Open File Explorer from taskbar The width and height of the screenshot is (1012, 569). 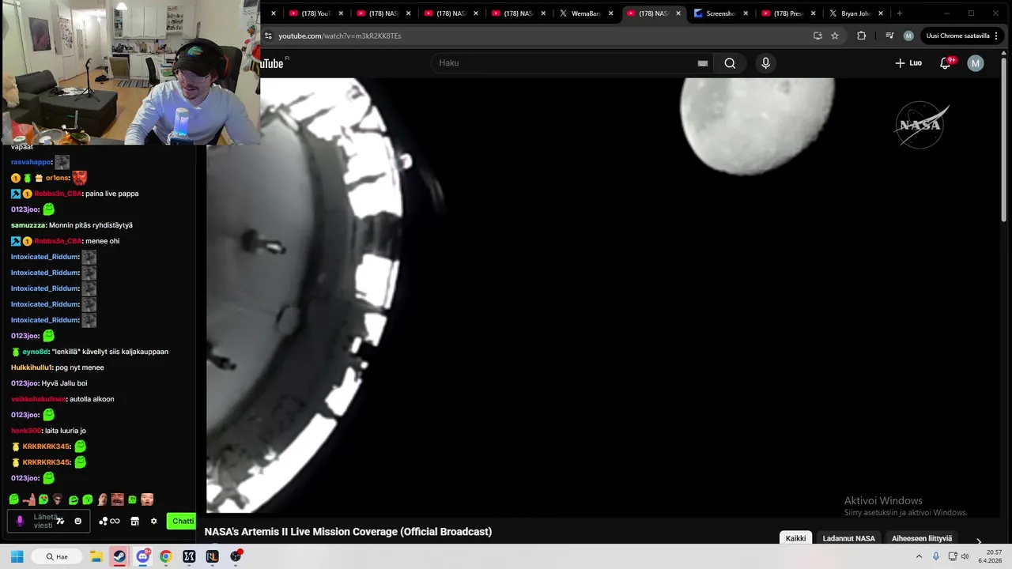coord(96,556)
